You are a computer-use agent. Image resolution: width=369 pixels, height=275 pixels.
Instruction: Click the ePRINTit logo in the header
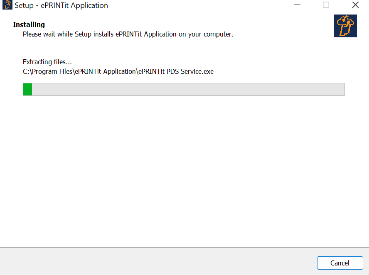[x=345, y=26]
